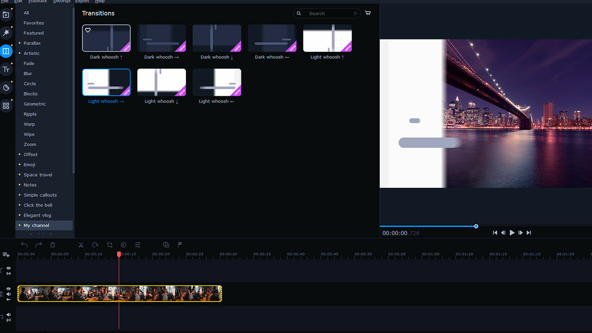This screenshot has height=333, width=592.
Task: Open the media import panel
Action: pyautogui.click(x=6, y=15)
